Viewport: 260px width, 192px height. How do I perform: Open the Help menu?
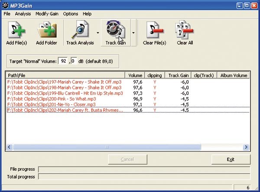coord(87,14)
